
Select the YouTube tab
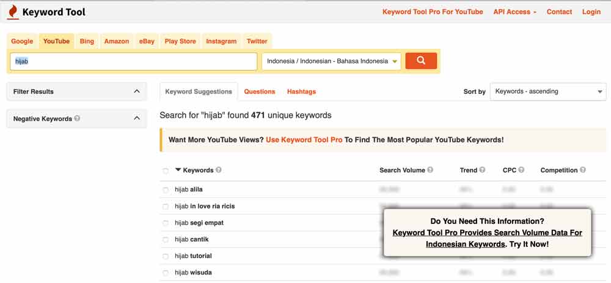pyautogui.click(x=56, y=41)
